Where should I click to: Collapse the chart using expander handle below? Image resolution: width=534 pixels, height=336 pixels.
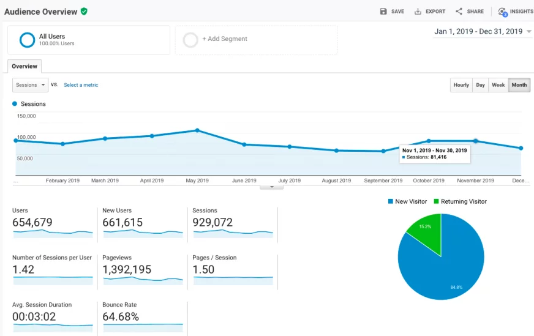271,187
